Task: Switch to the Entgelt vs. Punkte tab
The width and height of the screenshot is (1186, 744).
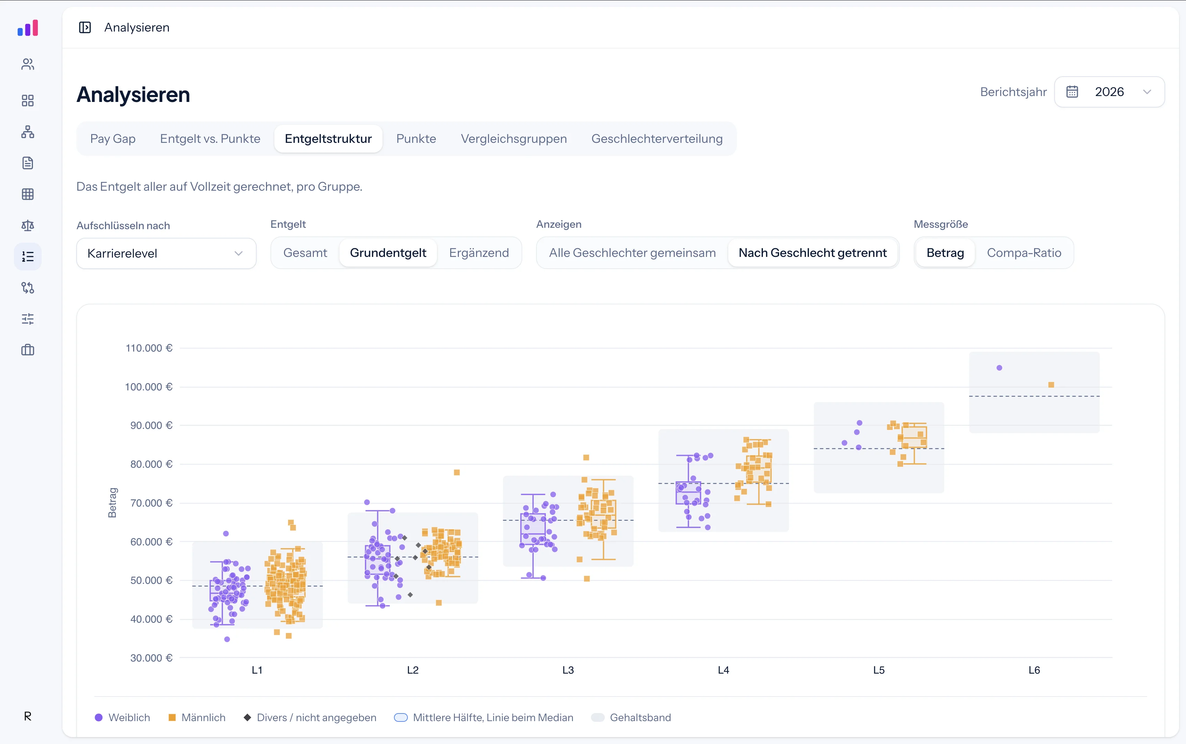Action: pos(210,139)
